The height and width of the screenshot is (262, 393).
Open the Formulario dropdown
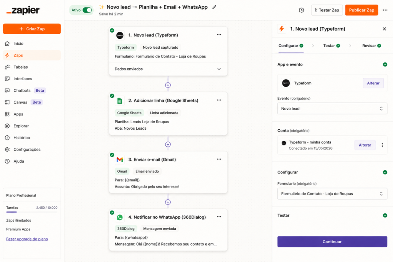[x=332, y=194]
